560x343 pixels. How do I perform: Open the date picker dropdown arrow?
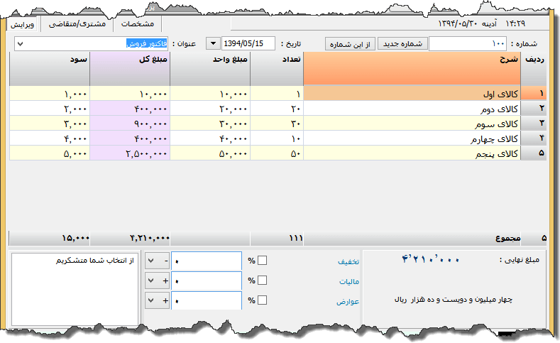pos(213,44)
